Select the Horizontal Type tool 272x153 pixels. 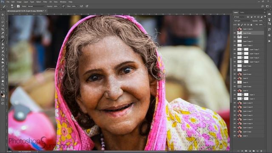pyautogui.click(x=3, y=70)
